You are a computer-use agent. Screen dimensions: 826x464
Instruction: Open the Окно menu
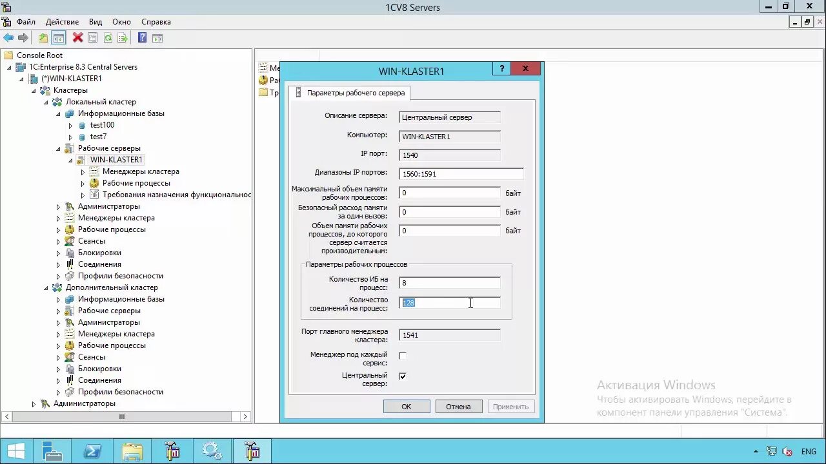pyautogui.click(x=121, y=22)
